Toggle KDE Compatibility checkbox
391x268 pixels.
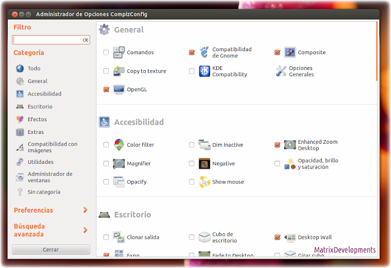(192, 71)
